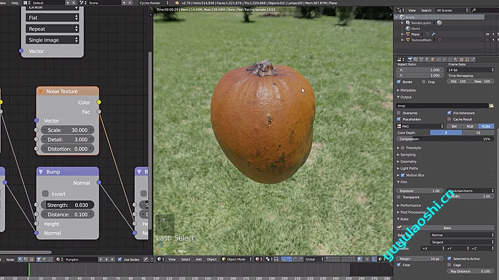The image size is (499, 280).
Task: Expand the Metadata panel
Action: tap(407, 90)
